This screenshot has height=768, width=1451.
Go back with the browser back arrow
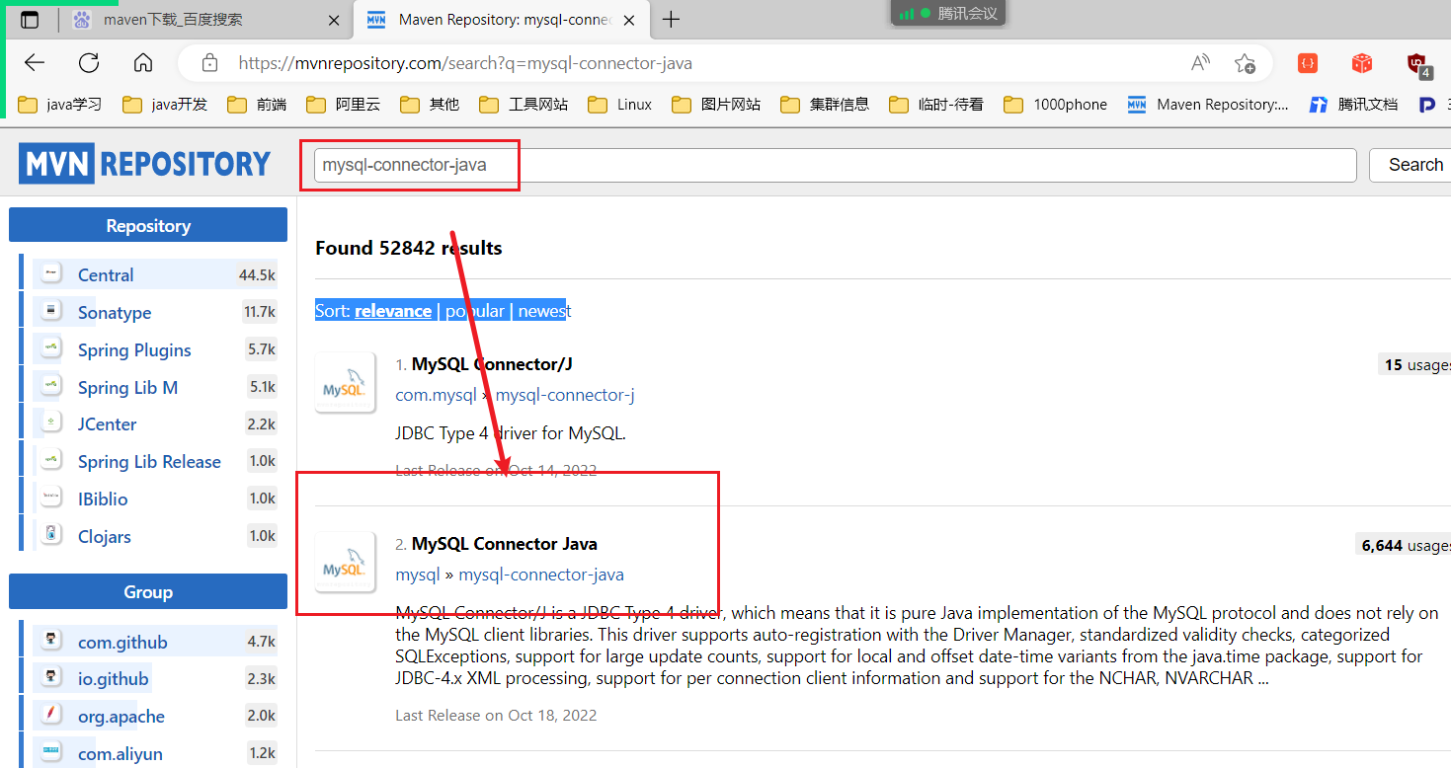(x=35, y=63)
